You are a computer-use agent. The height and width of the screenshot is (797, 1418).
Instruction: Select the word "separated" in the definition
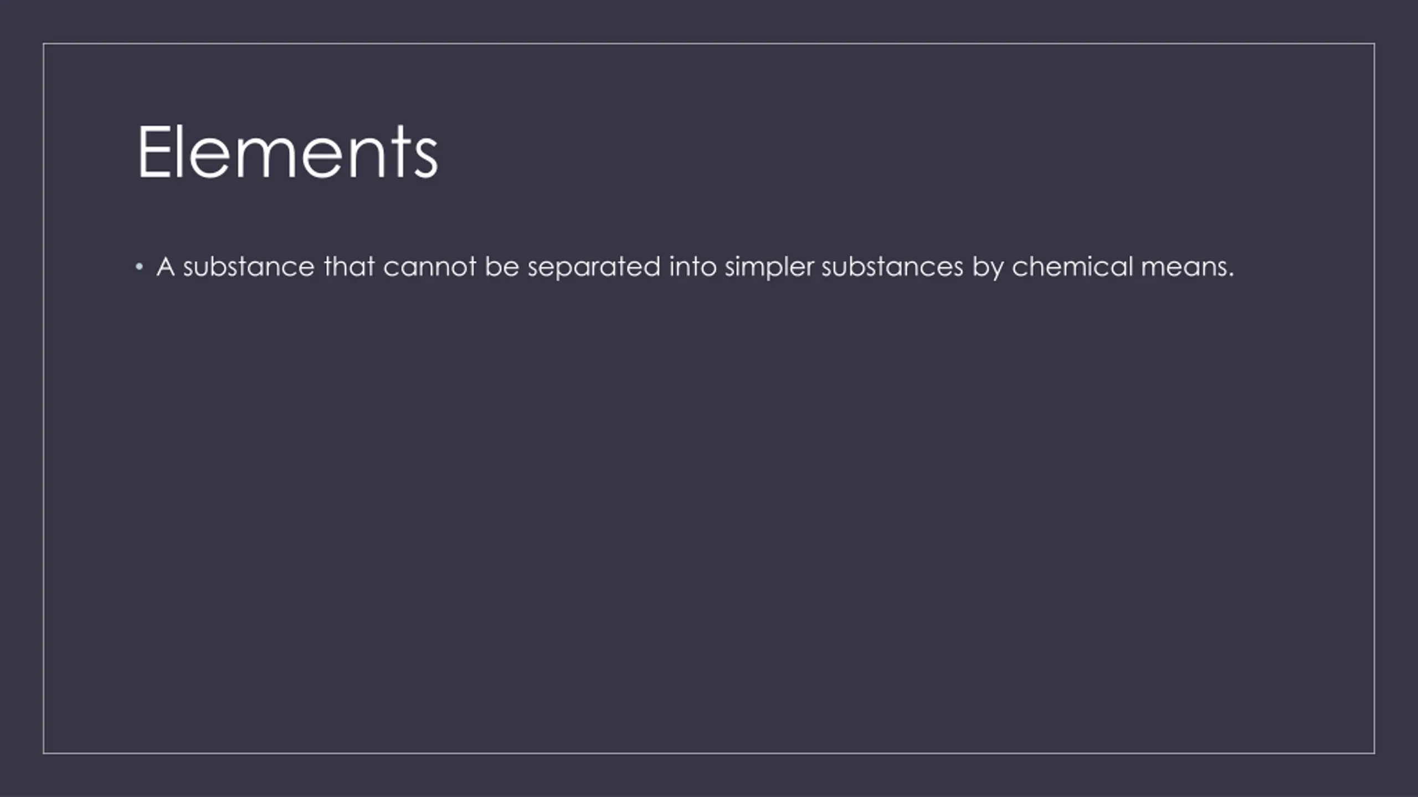click(594, 268)
